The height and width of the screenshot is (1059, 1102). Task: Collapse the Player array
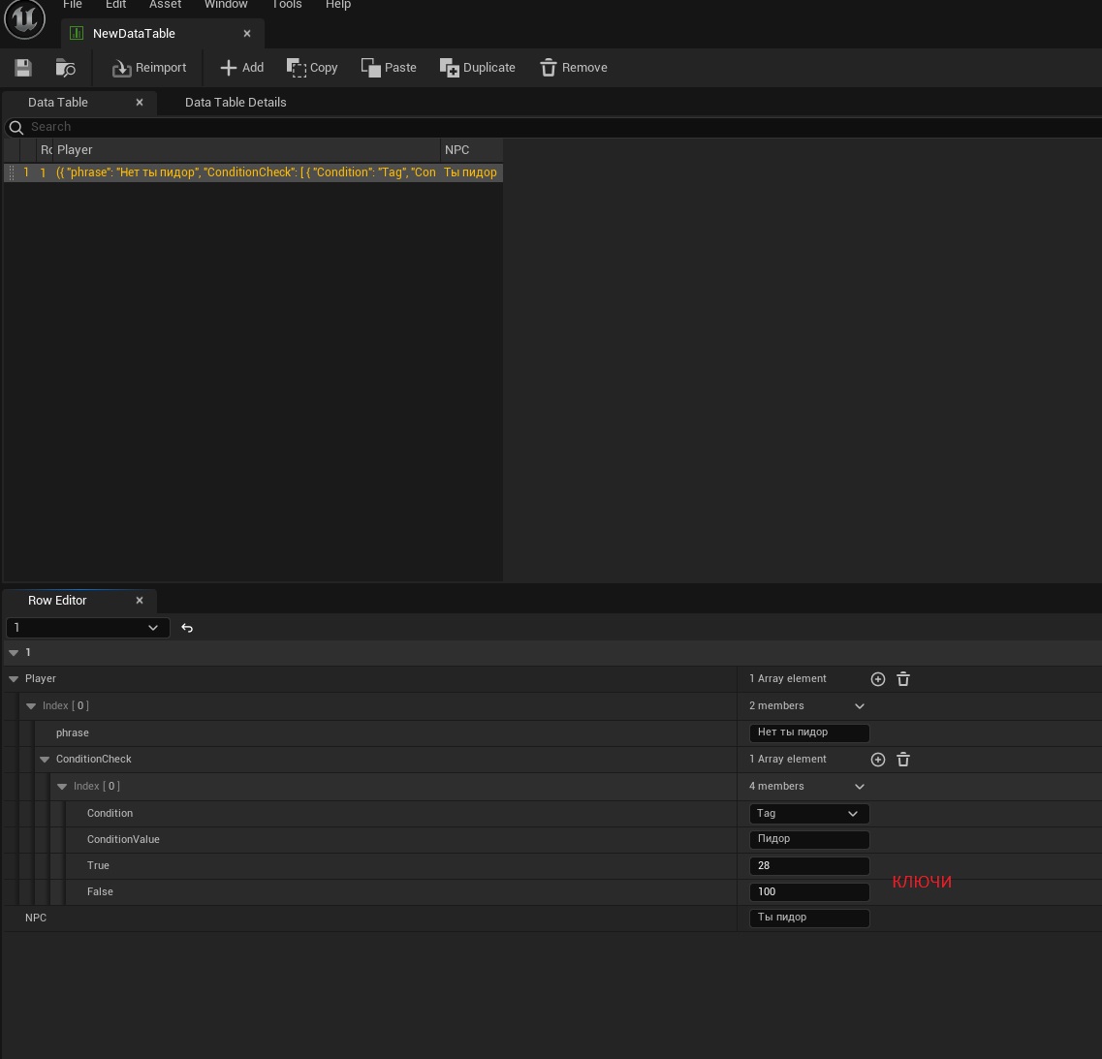[x=14, y=679]
